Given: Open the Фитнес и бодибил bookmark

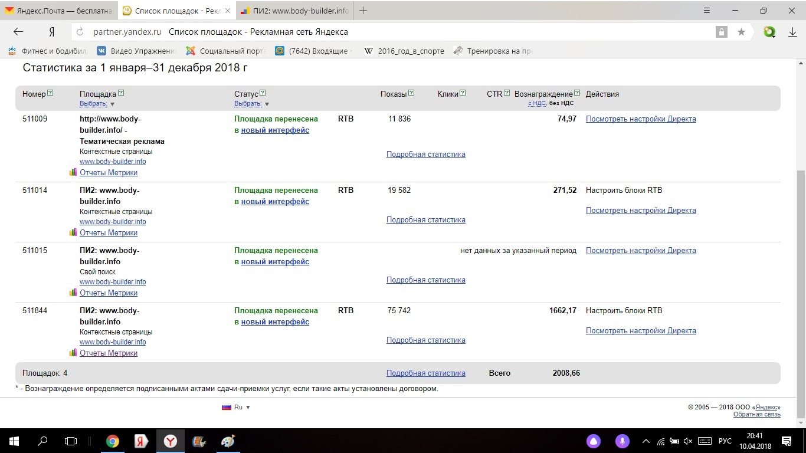Looking at the screenshot, I should [48, 51].
